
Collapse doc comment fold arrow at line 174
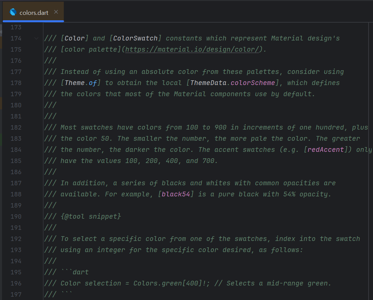[36, 38]
